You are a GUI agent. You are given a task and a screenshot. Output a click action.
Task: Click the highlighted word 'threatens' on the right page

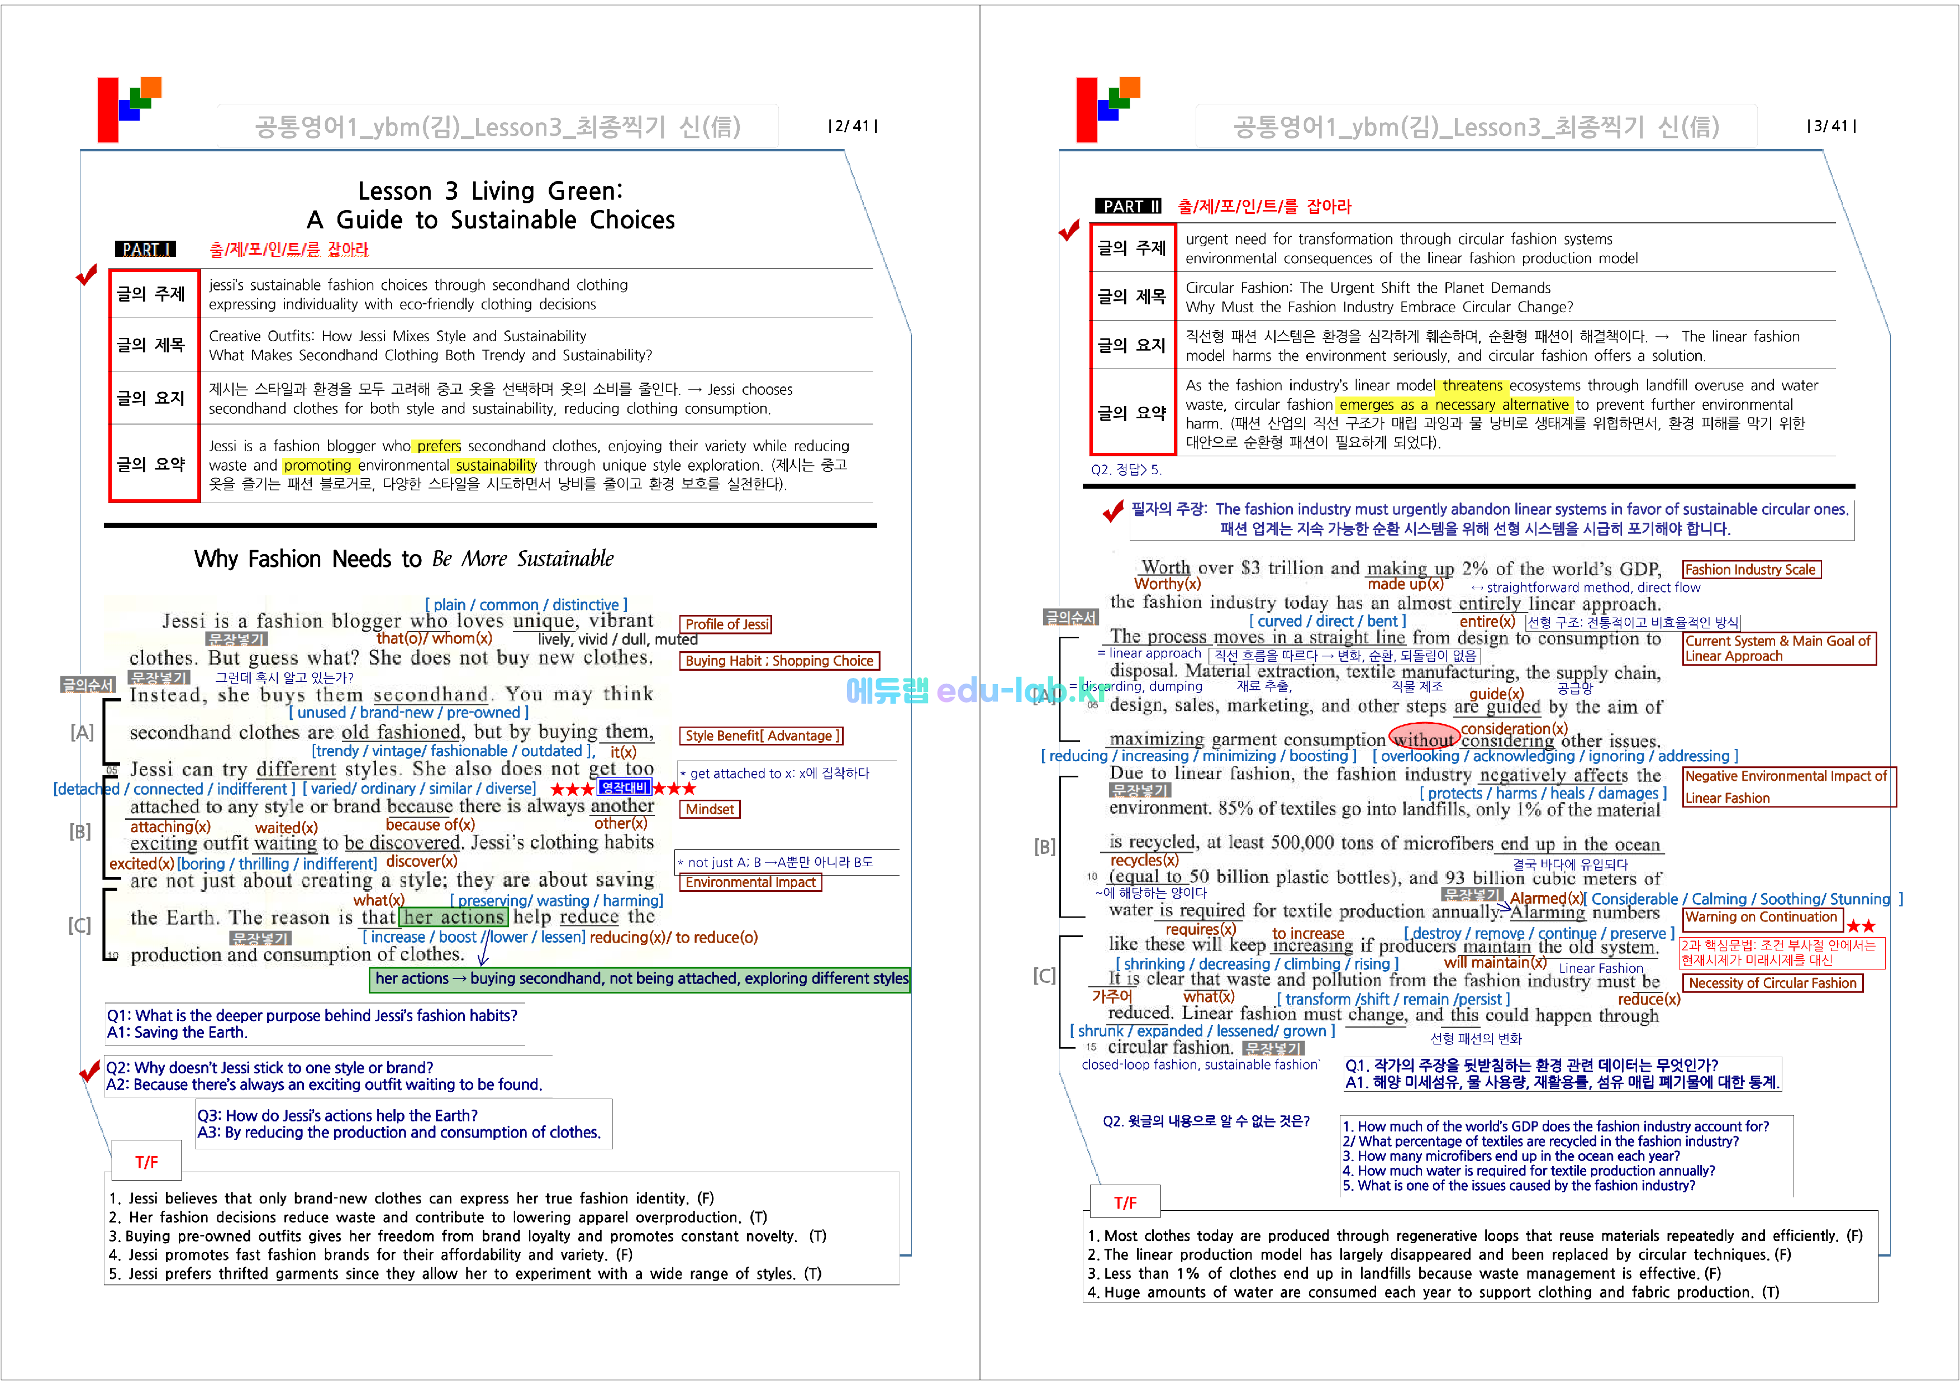(x=1473, y=386)
